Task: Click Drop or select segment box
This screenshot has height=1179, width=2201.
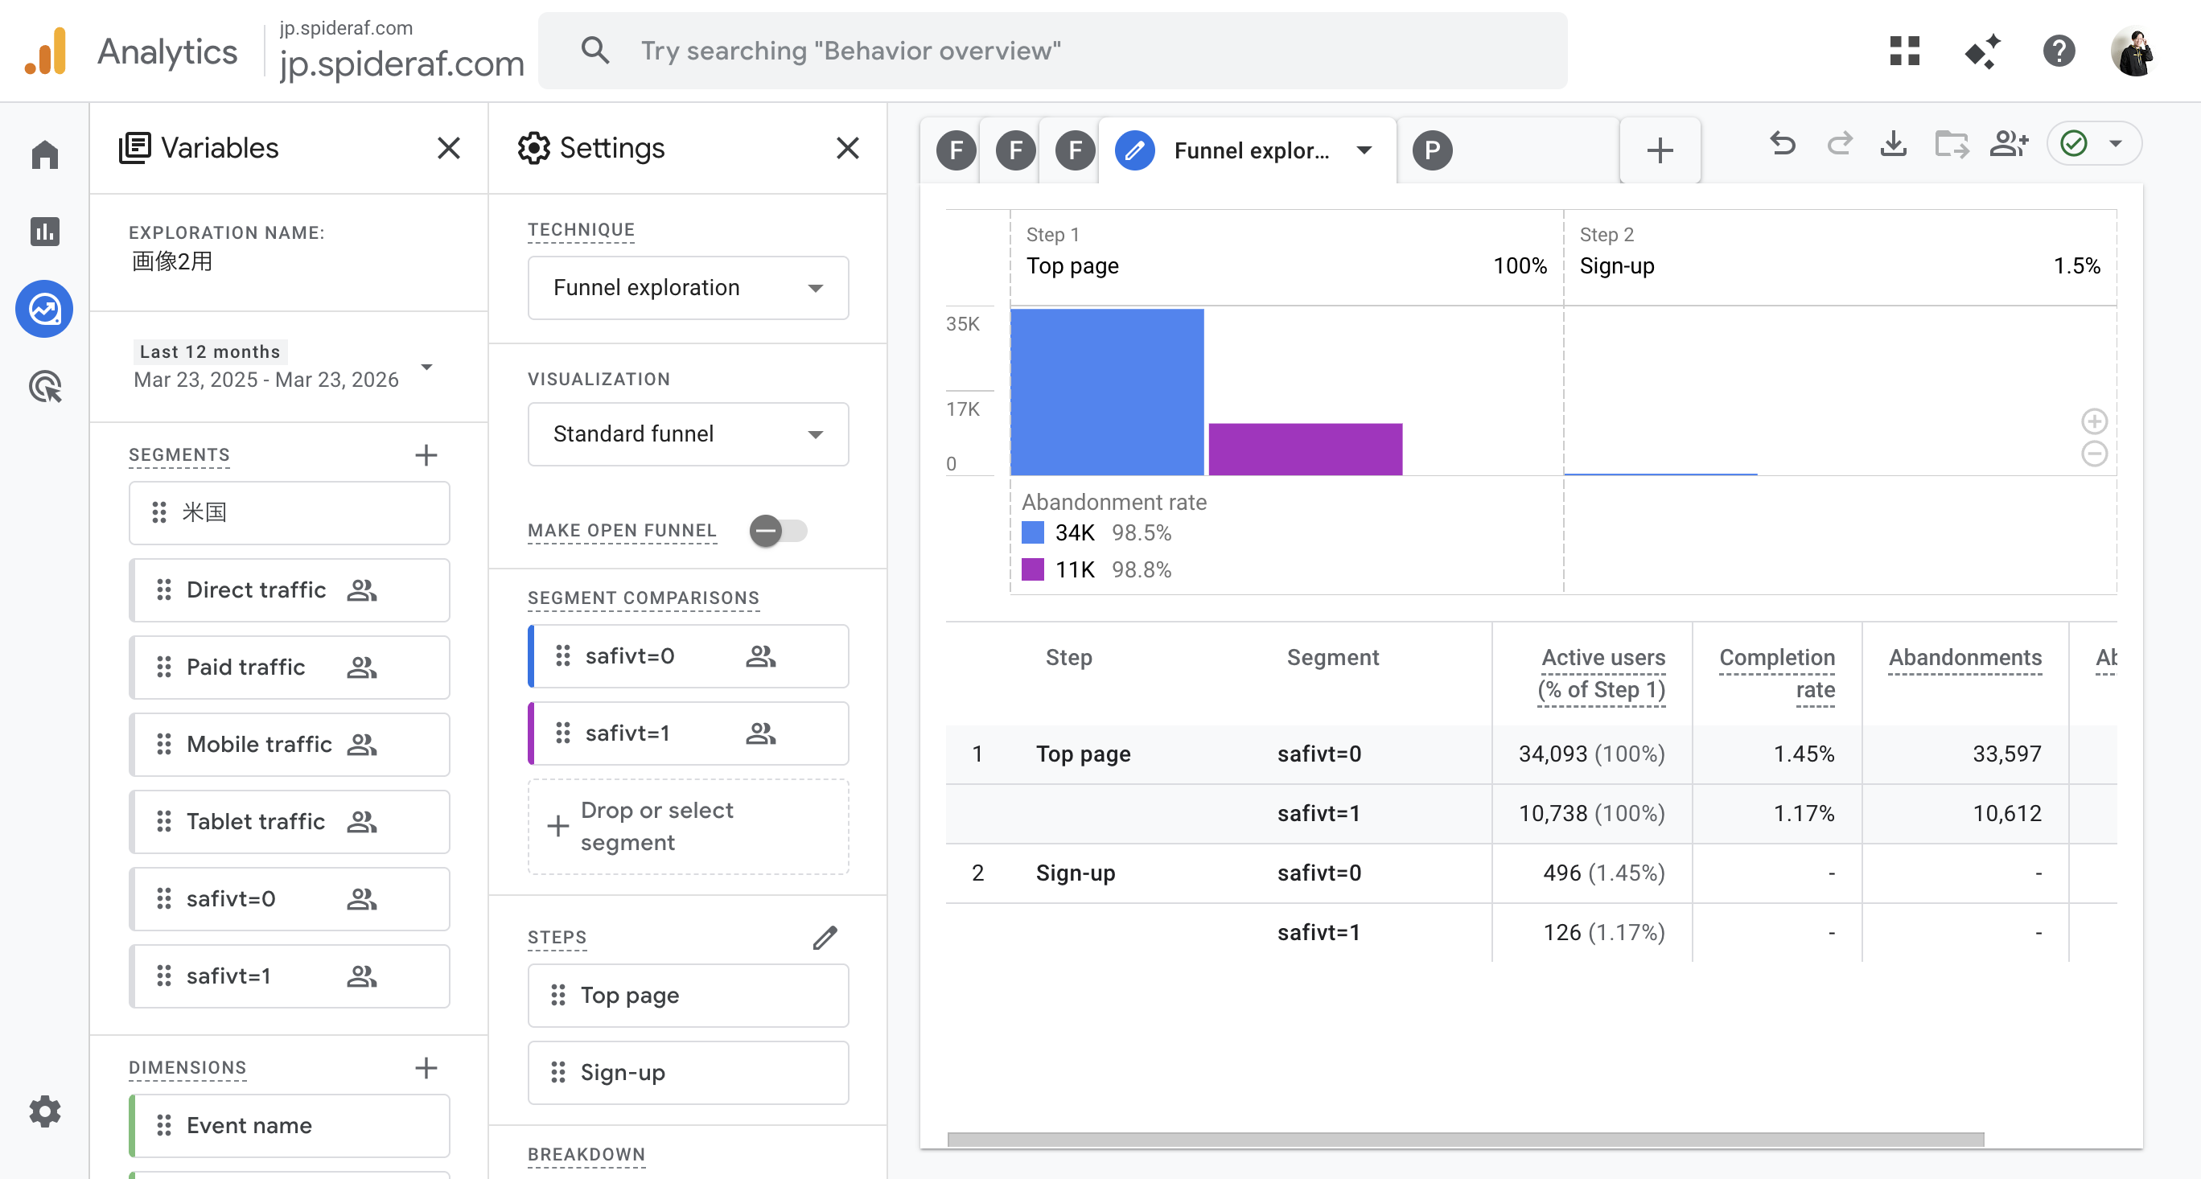Action: (x=688, y=826)
